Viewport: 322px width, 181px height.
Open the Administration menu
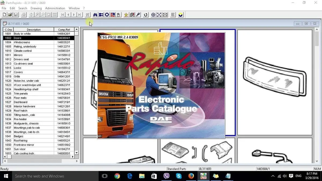pyautogui.click(x=55, y=8)
